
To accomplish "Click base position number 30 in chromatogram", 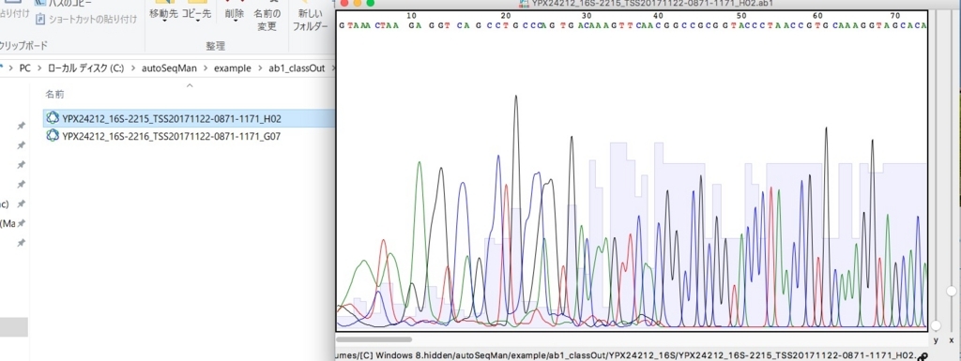I will click(x=587, y=15).
